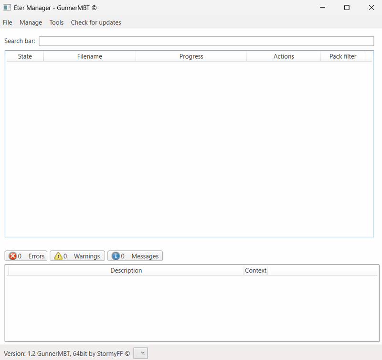Click the Progress column header
The height and width of the screenshot is (360, 382).
[191, 56]
